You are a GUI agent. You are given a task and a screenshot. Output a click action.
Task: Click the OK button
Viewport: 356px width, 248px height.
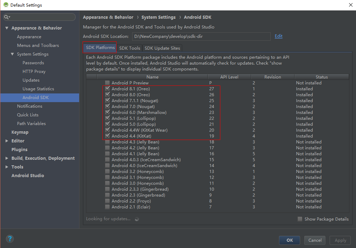289,240
